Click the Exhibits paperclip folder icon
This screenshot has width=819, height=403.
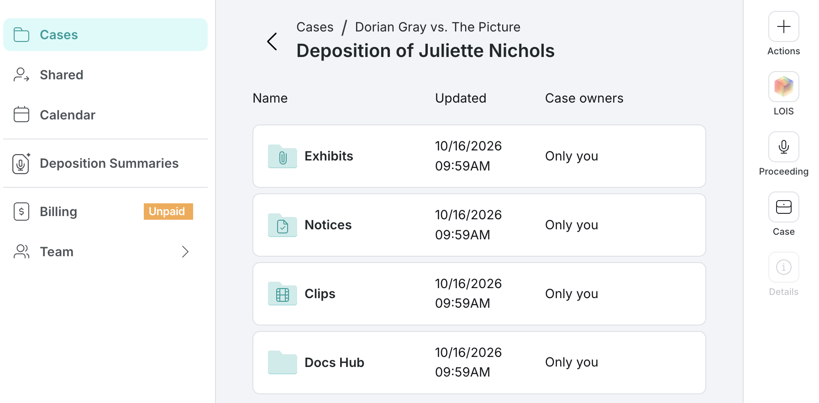(283, 156)
